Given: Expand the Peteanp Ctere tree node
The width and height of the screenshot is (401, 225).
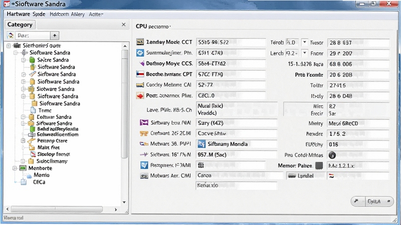Looking at the screenshot, I should click(x=23, y=141).
